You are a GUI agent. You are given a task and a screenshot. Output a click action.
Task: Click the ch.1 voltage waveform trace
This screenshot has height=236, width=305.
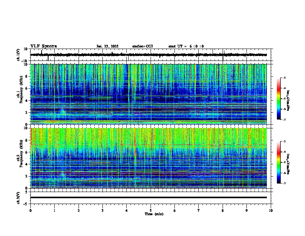tap(149, 55)
